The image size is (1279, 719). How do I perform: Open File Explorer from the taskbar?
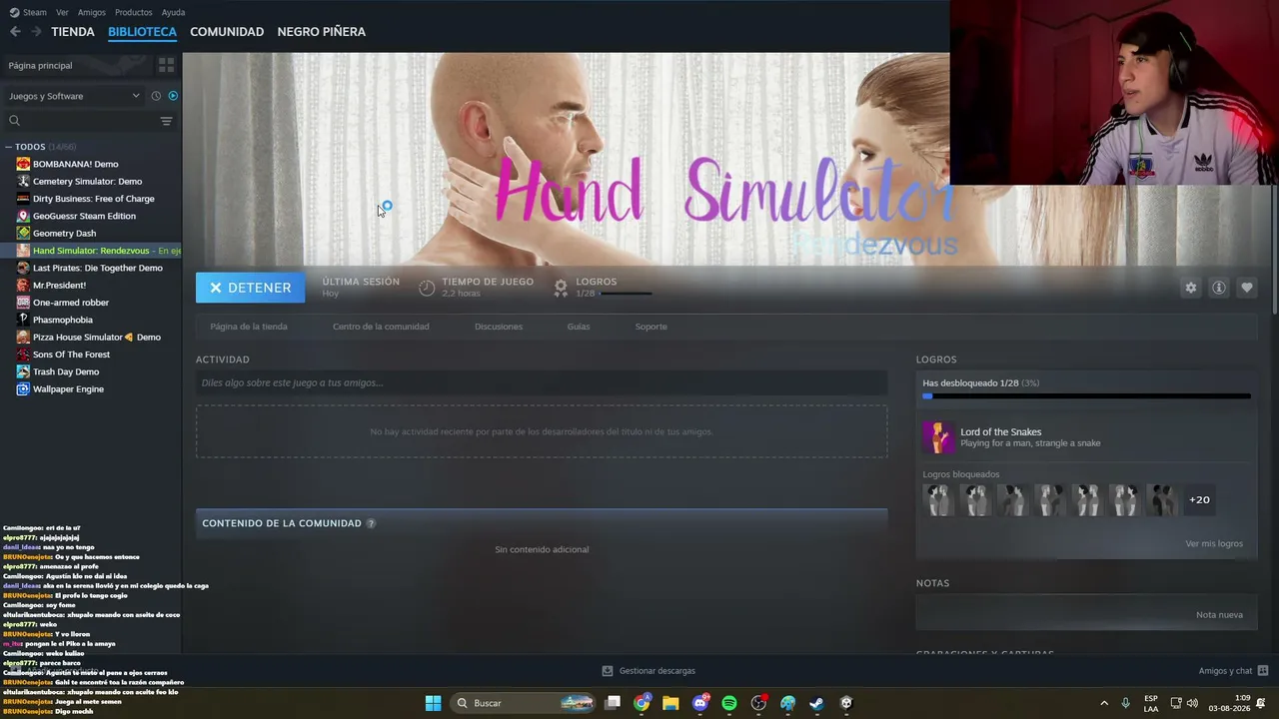(670, 703)
